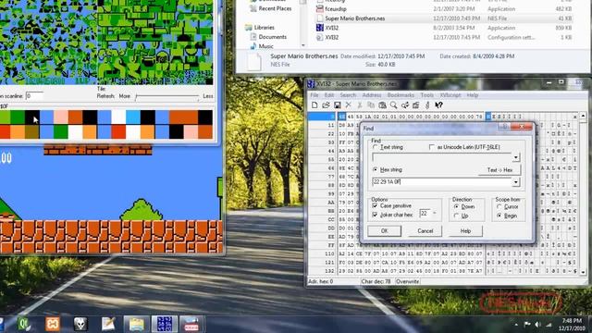The height and width of the screenshot is (333, 592).
Task: Enable as Unicode Latin (UTF-16LE) checkbox
Action: tap(432, 147)
